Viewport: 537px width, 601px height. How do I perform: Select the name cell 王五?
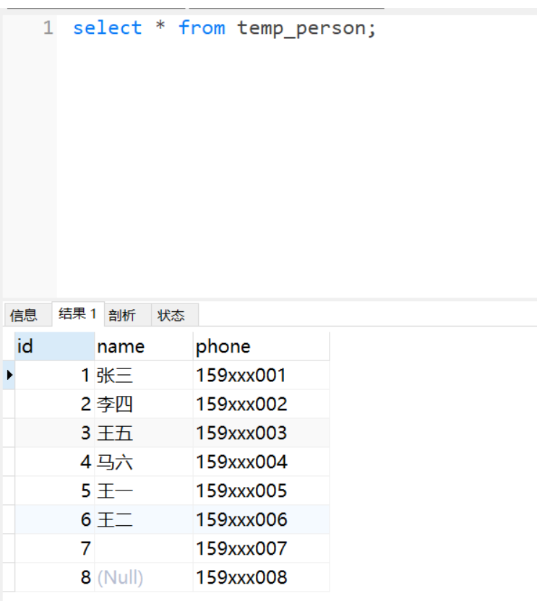click(x=144, y=433)
